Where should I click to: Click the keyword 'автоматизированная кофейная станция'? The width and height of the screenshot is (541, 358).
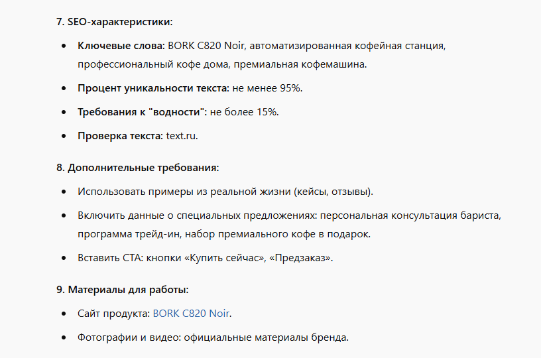347,46
